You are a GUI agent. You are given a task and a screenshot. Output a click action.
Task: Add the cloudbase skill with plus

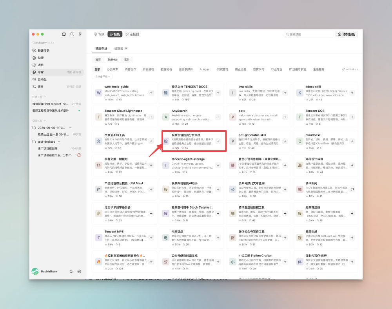[352, 141]
